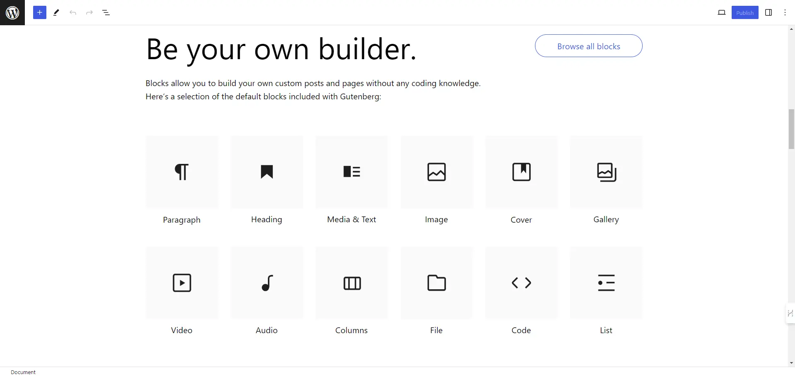Click the Columns block icon
Viewport: 795px width, 377px height.
click(x=352, y=283)
